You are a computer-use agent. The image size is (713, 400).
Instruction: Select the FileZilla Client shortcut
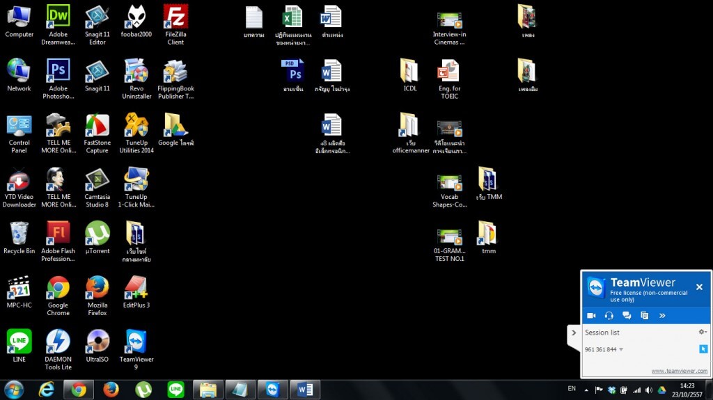[175, 25]
